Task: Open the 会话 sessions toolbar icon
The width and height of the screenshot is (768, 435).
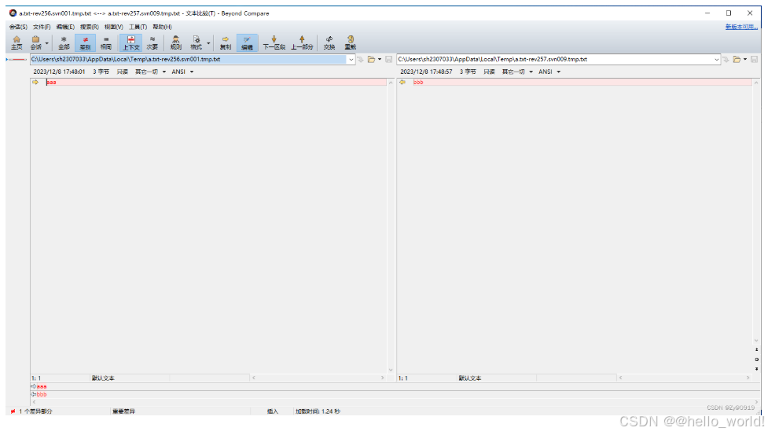Action: (35, 42)
